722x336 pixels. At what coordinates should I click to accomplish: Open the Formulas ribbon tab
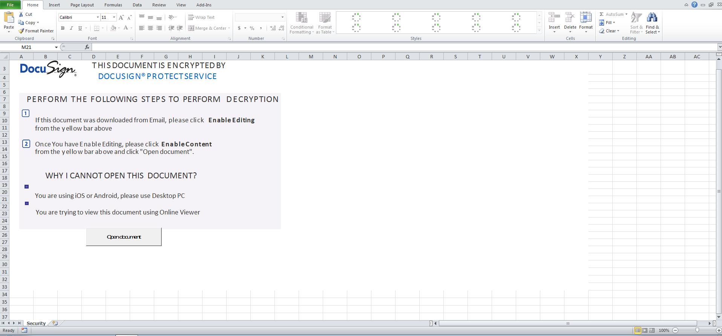113,5
